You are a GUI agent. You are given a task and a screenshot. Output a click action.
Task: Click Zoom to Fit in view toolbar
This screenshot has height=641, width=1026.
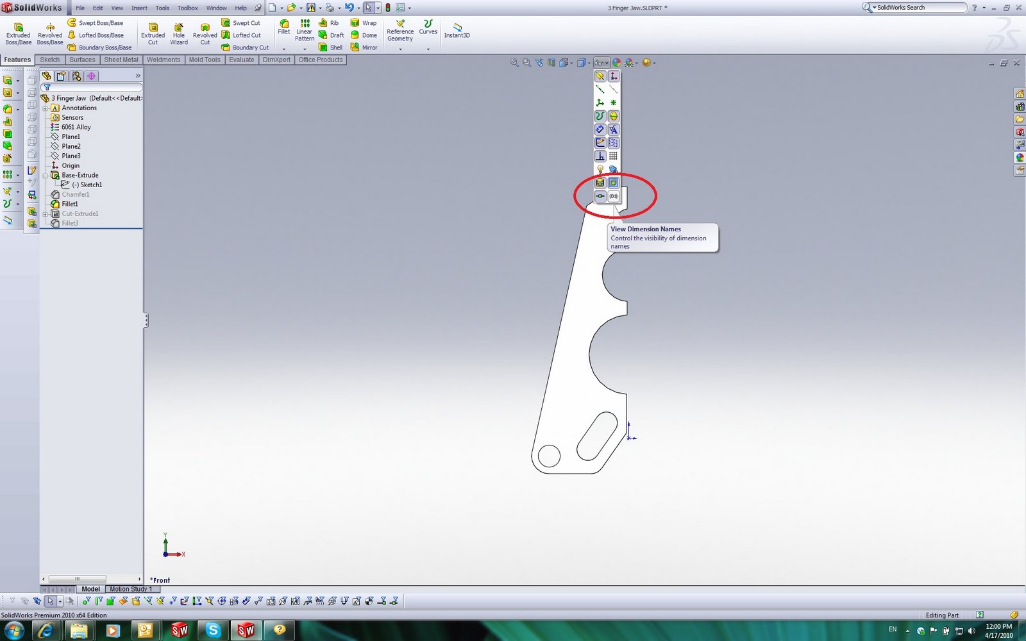tap(514, 63)
